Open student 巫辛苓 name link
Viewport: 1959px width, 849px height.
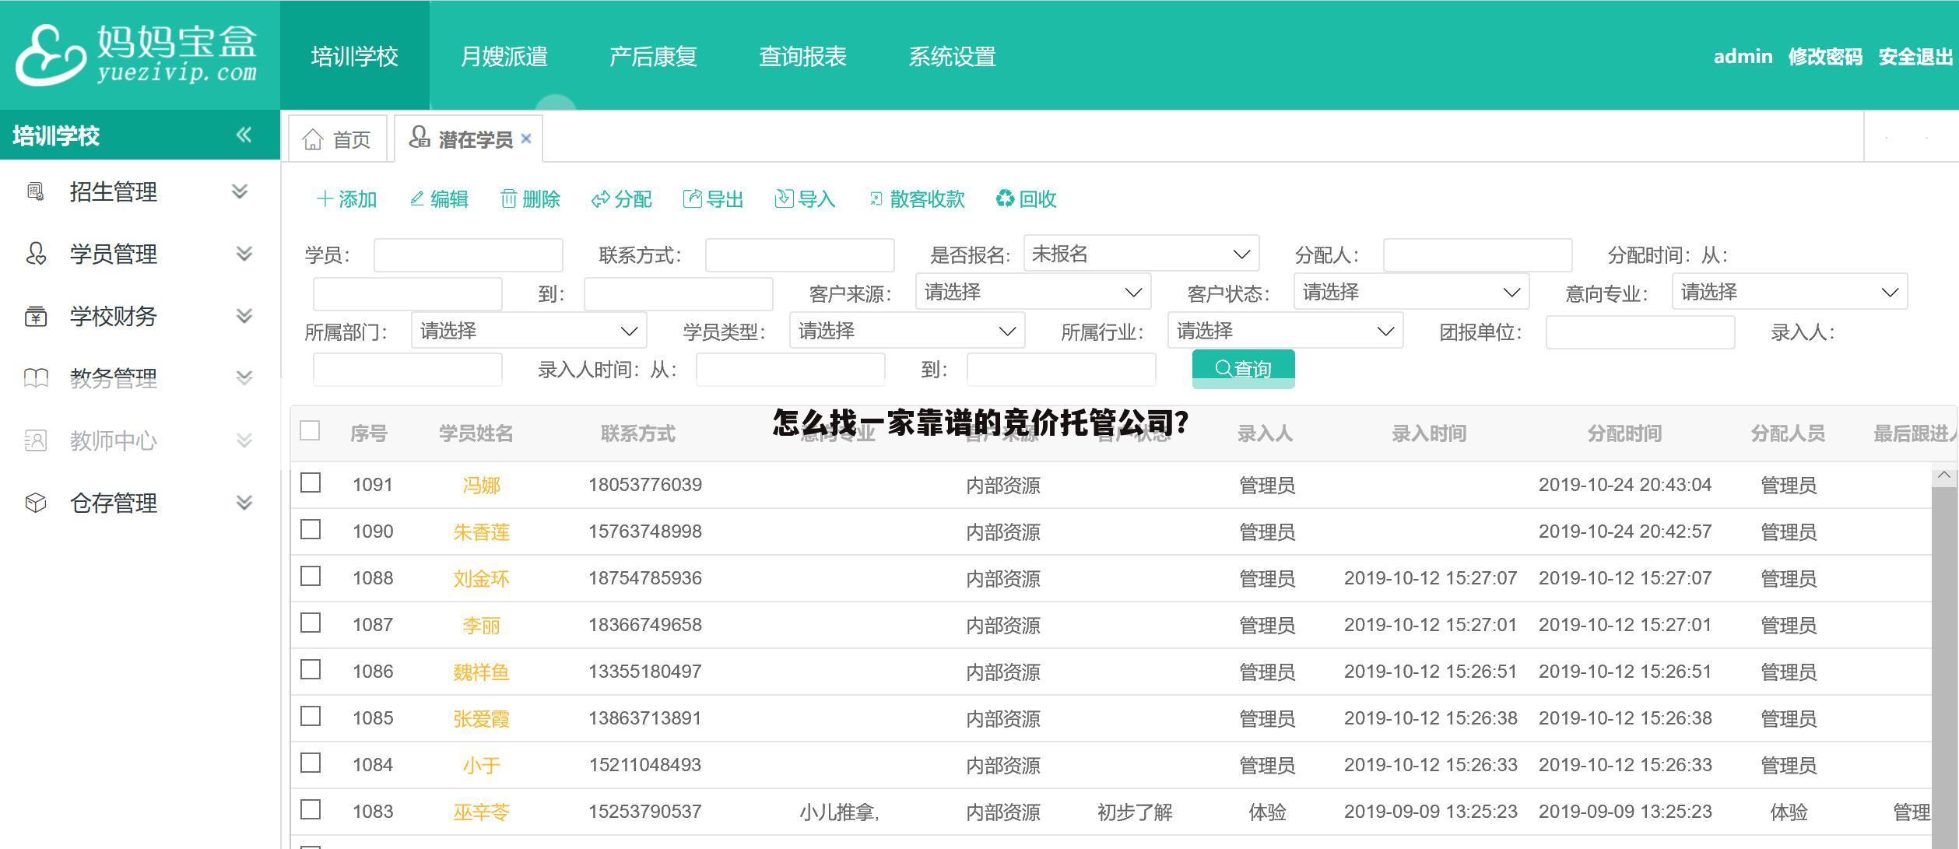point(481,812)
